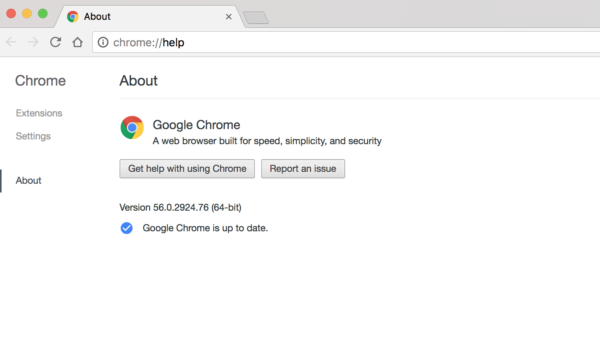
Task: Select About in the left sidebar
Action: click(x=28, y=181)
